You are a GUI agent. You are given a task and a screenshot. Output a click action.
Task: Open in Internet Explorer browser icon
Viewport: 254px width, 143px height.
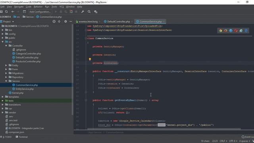click(x=241, y=31)
